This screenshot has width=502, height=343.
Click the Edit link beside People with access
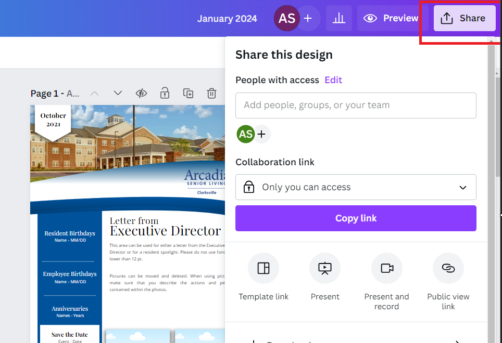tap(333, 80)
